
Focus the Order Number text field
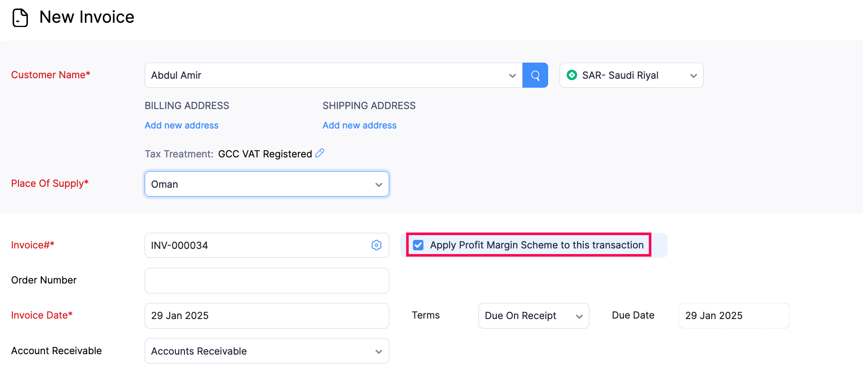pos(266,281)
